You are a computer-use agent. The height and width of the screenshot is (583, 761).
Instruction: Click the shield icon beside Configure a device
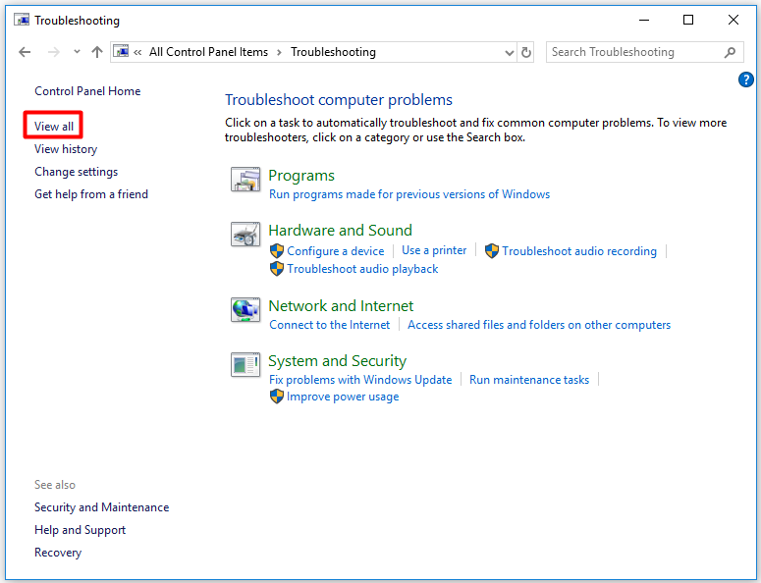pyautogui.click(x=277, y=250)
